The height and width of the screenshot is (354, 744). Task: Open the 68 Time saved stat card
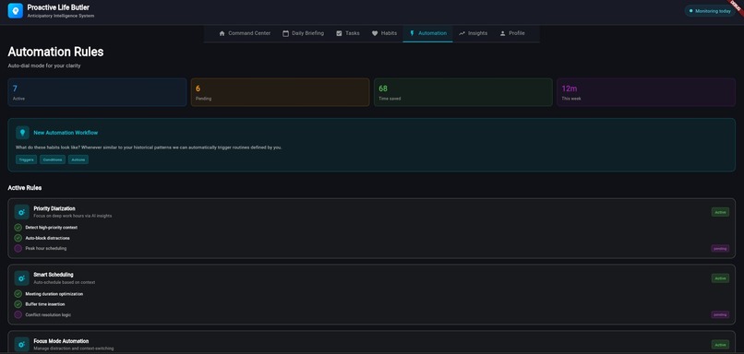coord(463,92)
